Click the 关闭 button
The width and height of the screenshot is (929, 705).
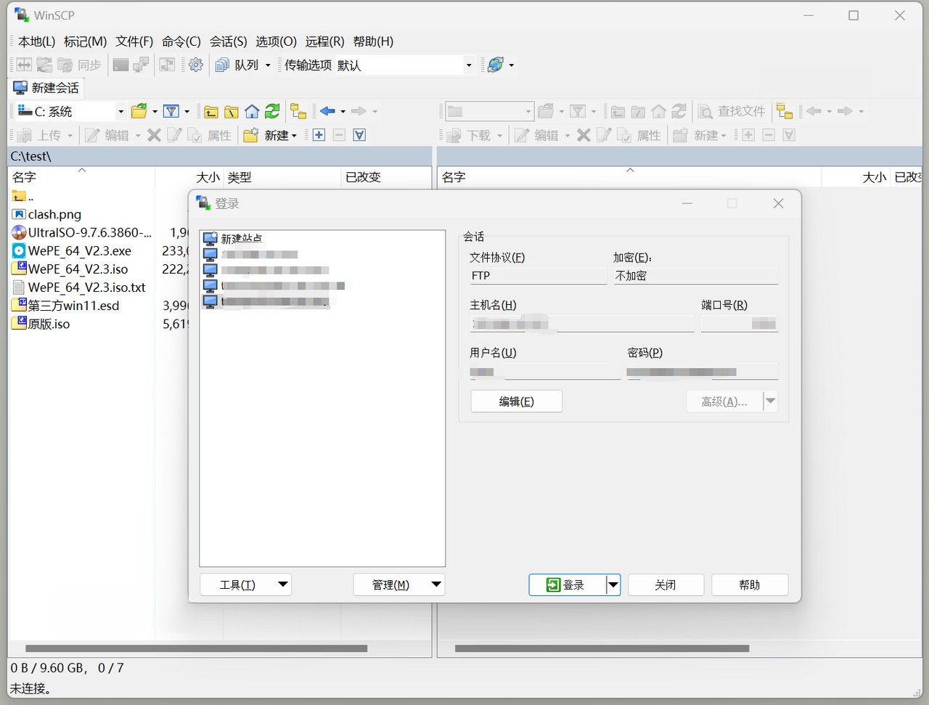(666, 584)
